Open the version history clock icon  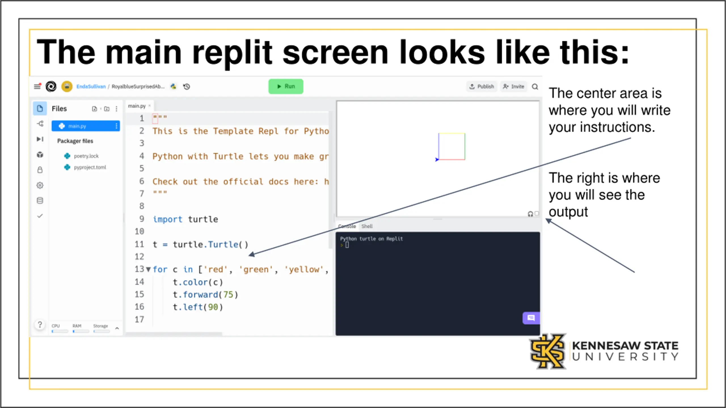coord(187,86)
